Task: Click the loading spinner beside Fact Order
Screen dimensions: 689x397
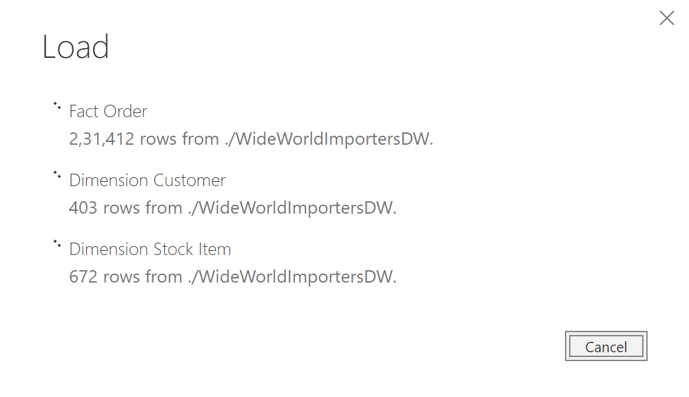Action: click(57, 106)
